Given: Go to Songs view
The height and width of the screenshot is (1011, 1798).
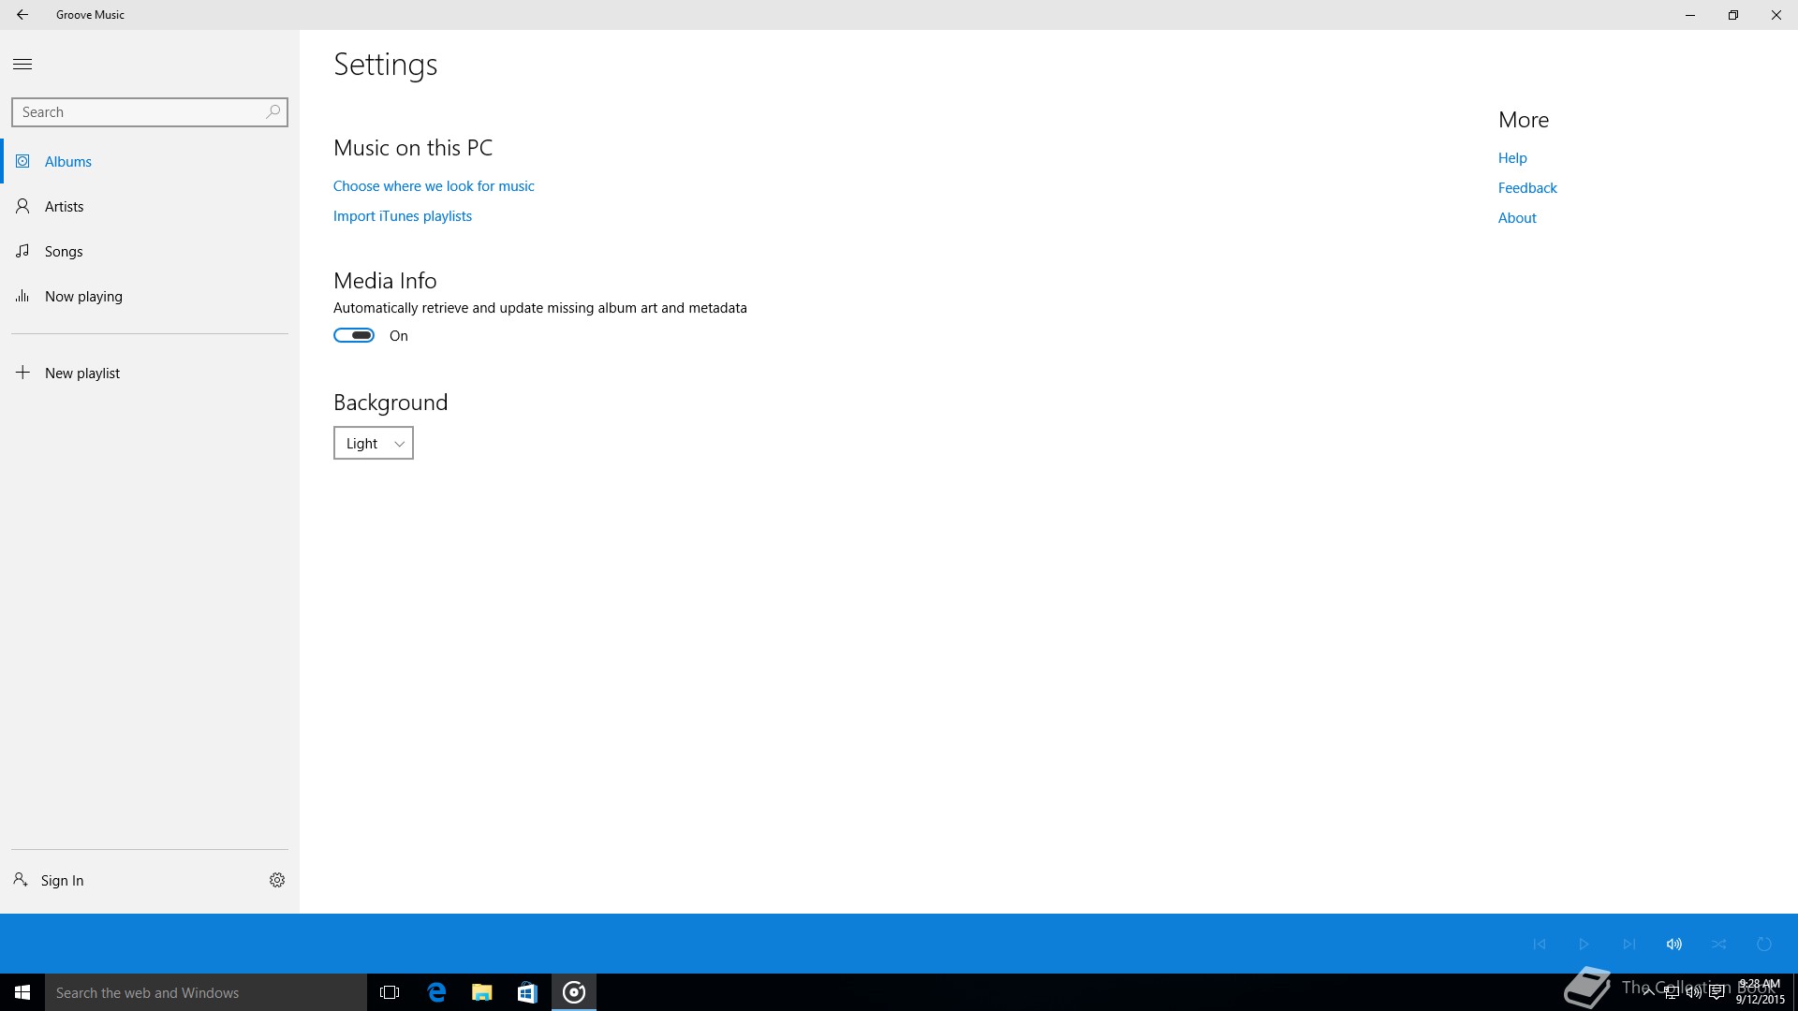Looking at the screenshot, I should click(x=150, y=251).
